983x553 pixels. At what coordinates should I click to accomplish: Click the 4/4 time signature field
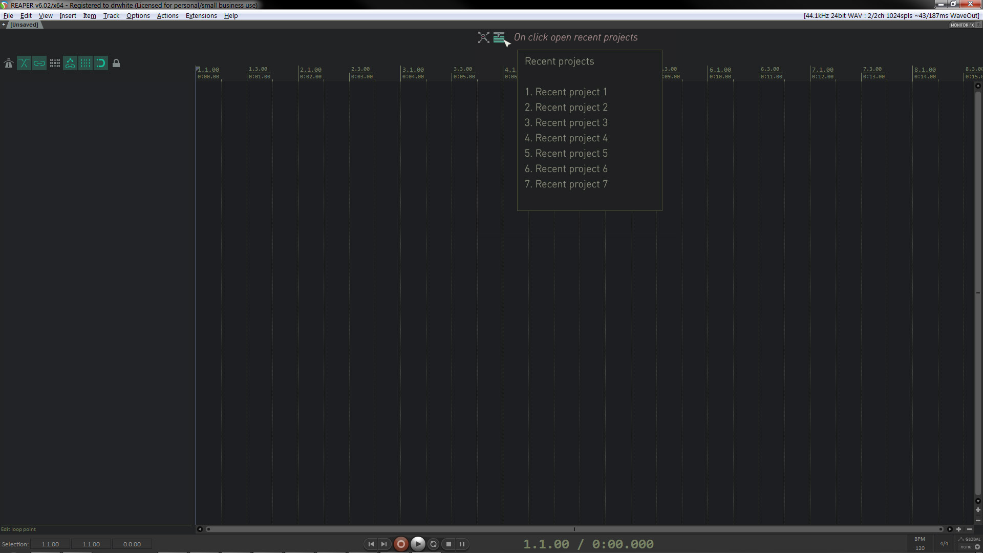point(944,544)
